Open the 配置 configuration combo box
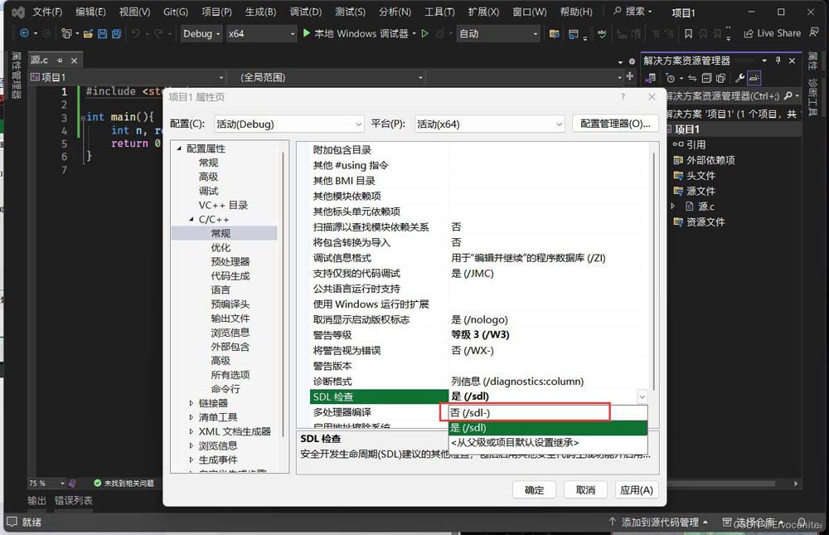Screen dimensions: 829x535 click(289, 124)
